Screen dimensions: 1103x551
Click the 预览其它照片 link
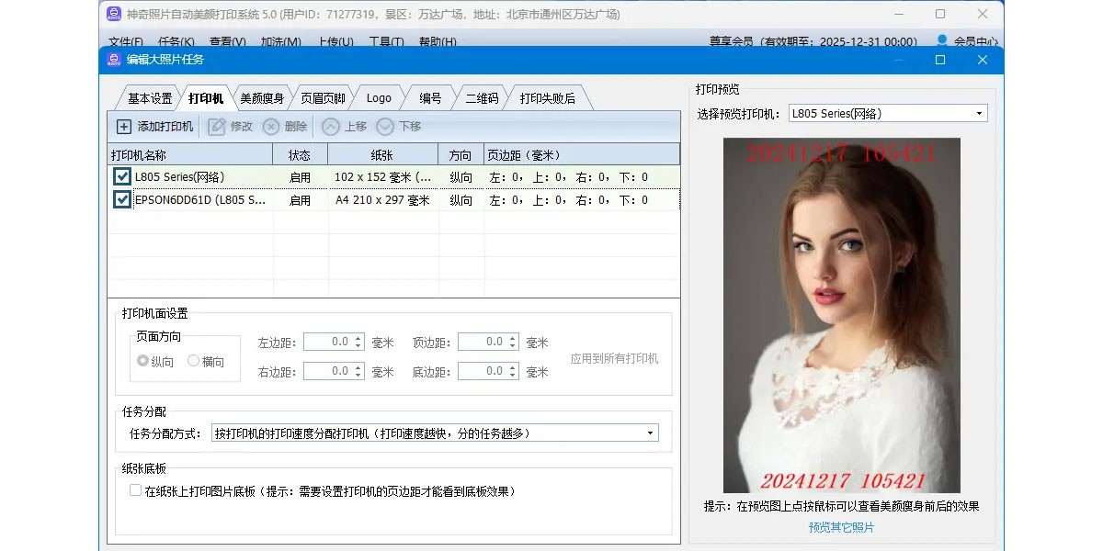(841, 527)
